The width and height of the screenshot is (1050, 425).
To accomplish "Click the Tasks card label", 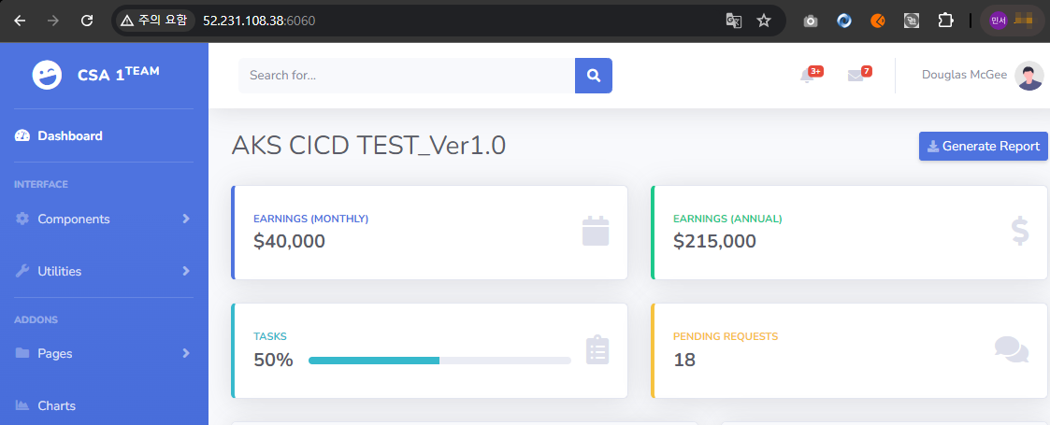I will tap(270, 336).
